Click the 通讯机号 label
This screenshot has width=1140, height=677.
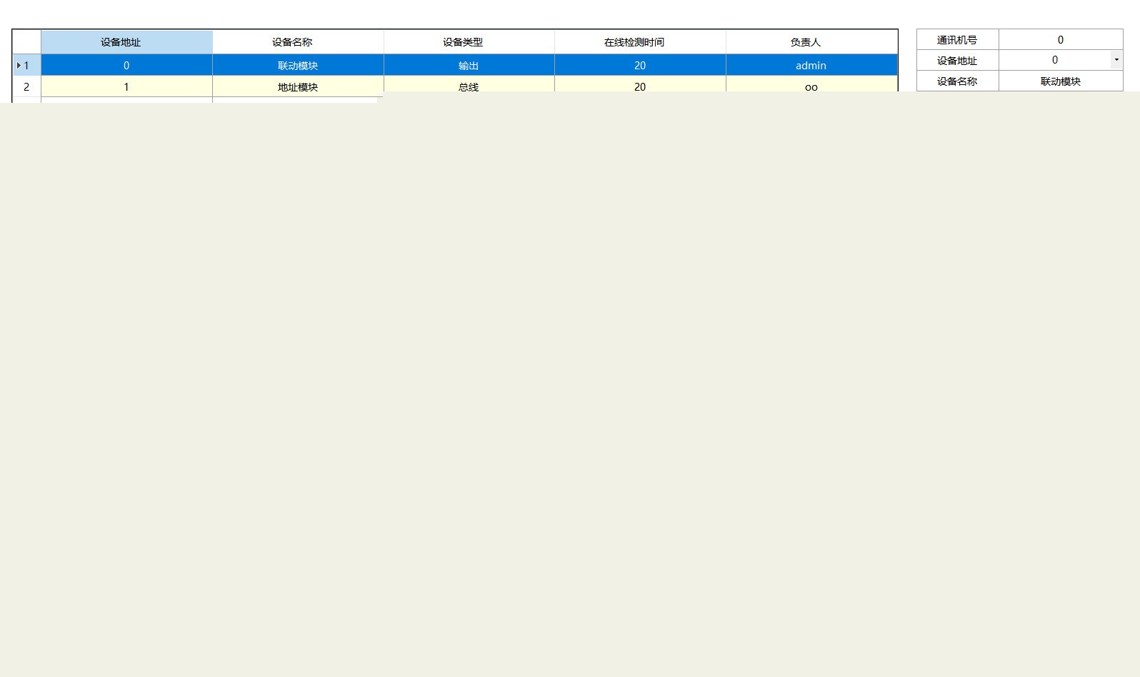click(957, 40)
